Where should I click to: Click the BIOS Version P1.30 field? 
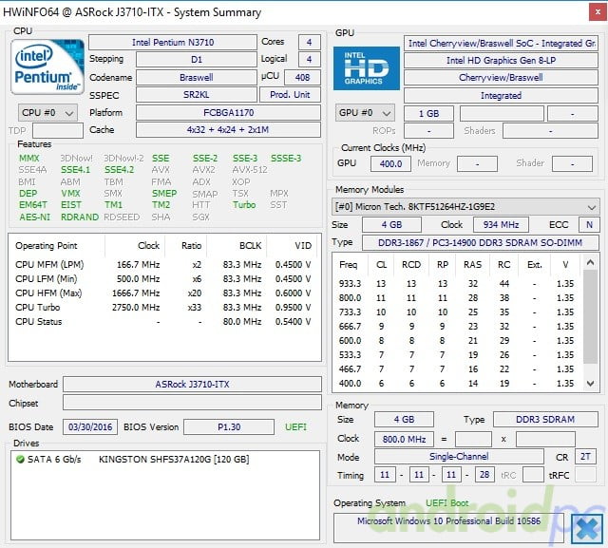click(x=229, y=426)
